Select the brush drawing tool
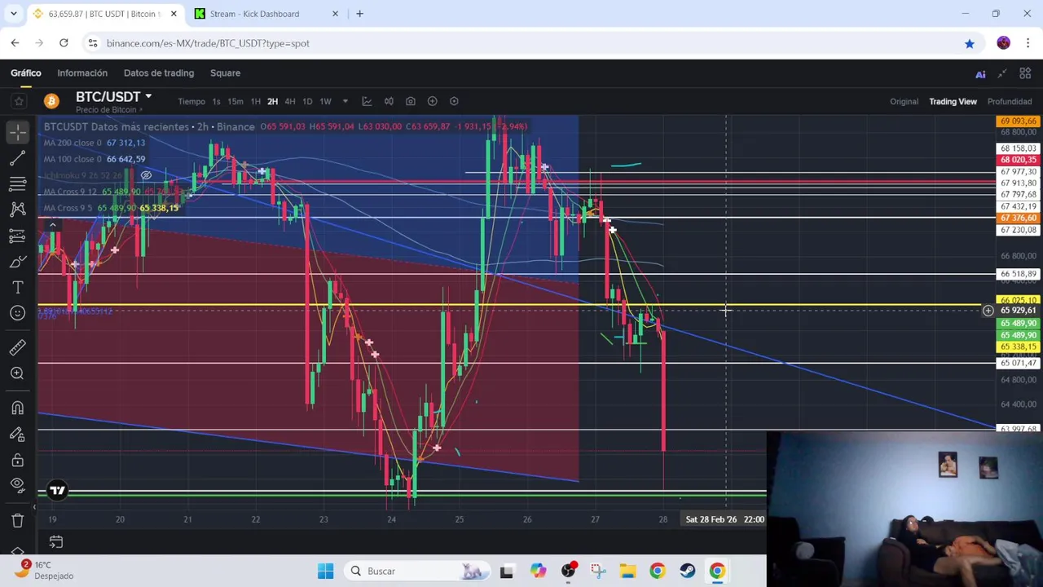Image resolution: width=1043 pixels, height=587 pixels. click(17, 262)
